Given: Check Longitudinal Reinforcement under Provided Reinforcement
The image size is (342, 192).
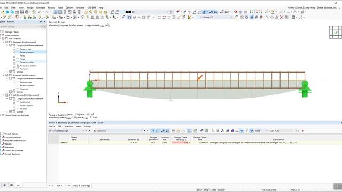Looking at the screenshot, I should [11, 78].
